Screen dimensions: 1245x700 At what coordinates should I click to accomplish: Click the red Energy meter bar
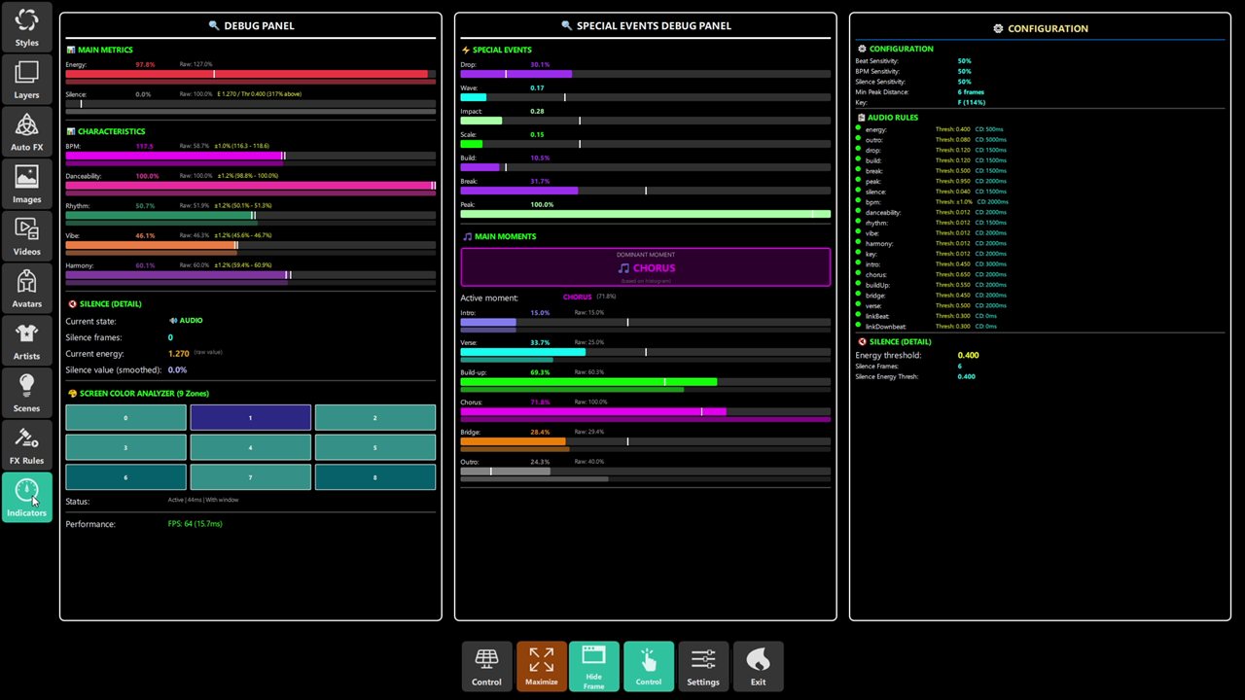coord(250,74)
